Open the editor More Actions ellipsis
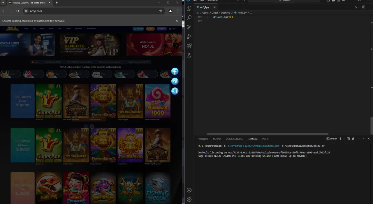This screenshot has height=204, width=373. (x=369, y=7)
